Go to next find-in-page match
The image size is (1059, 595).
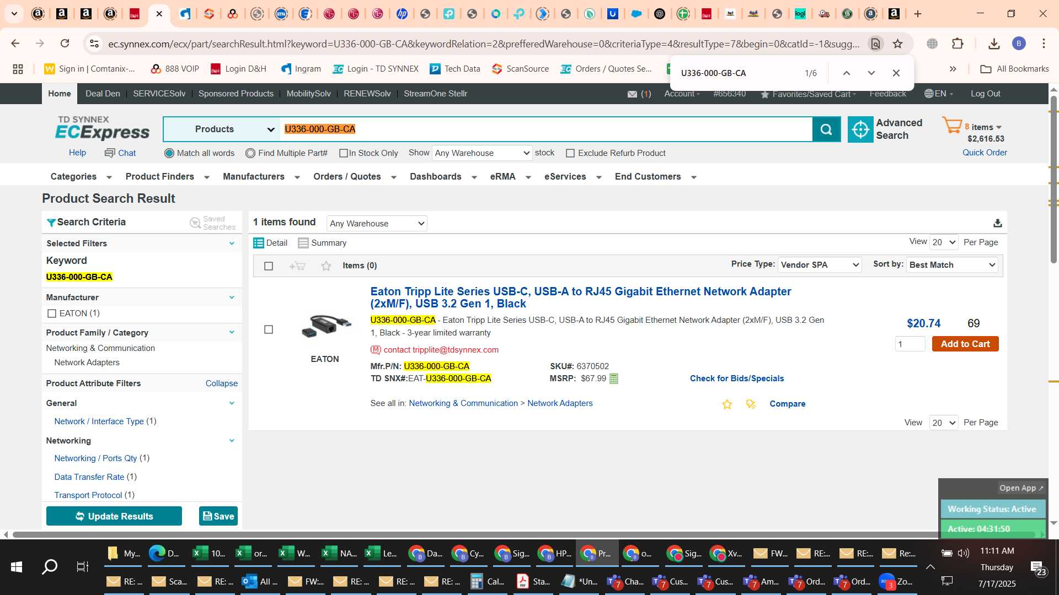tap(871, 73)
